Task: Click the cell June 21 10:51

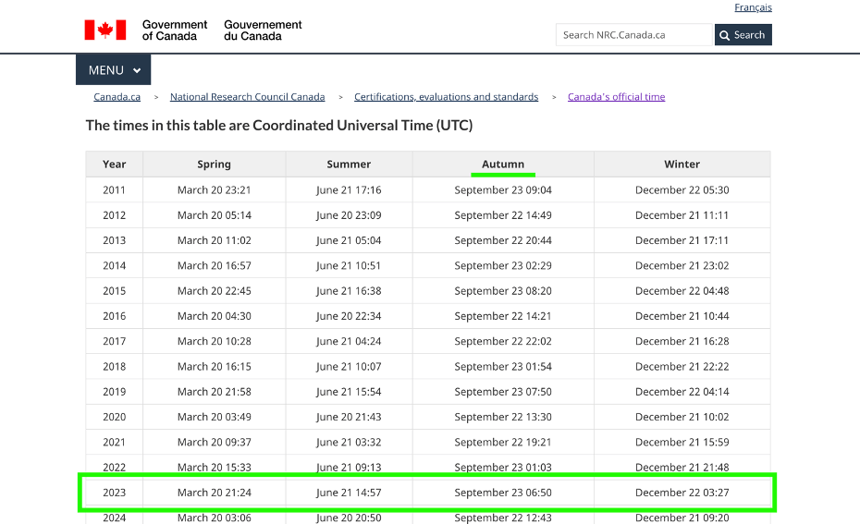Action: point(349,265)
